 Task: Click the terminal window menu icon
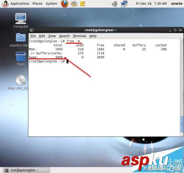[x=32, y=30]
